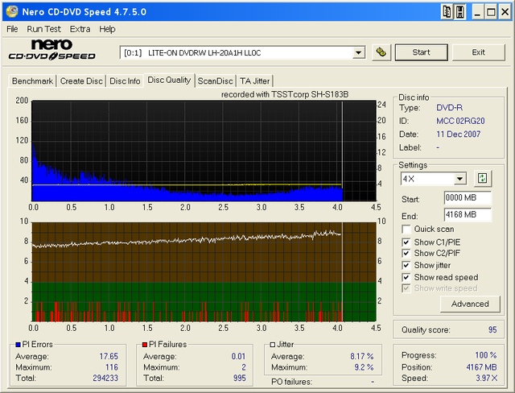Open the Extra menu

[80, 29]
